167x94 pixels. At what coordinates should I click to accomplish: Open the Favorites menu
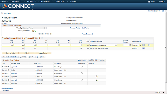click(x=4, y=1)
